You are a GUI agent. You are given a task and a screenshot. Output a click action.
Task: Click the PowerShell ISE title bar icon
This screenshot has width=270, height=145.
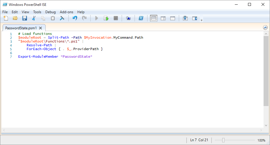click(x=5, y=4)
